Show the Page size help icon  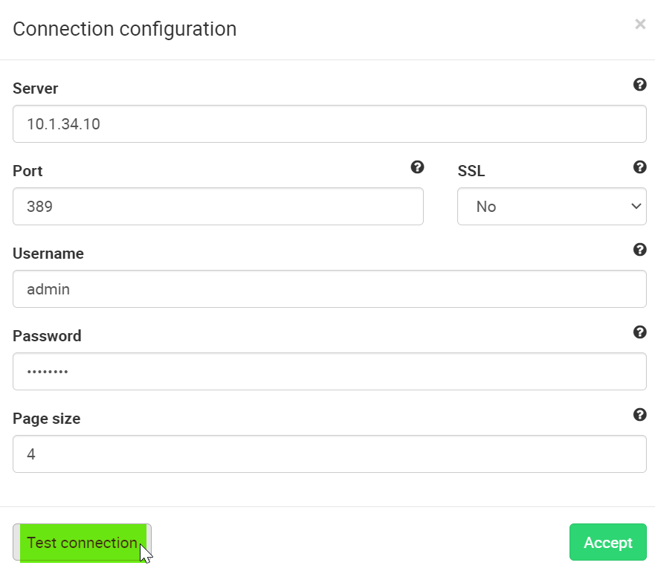[639, 415]
